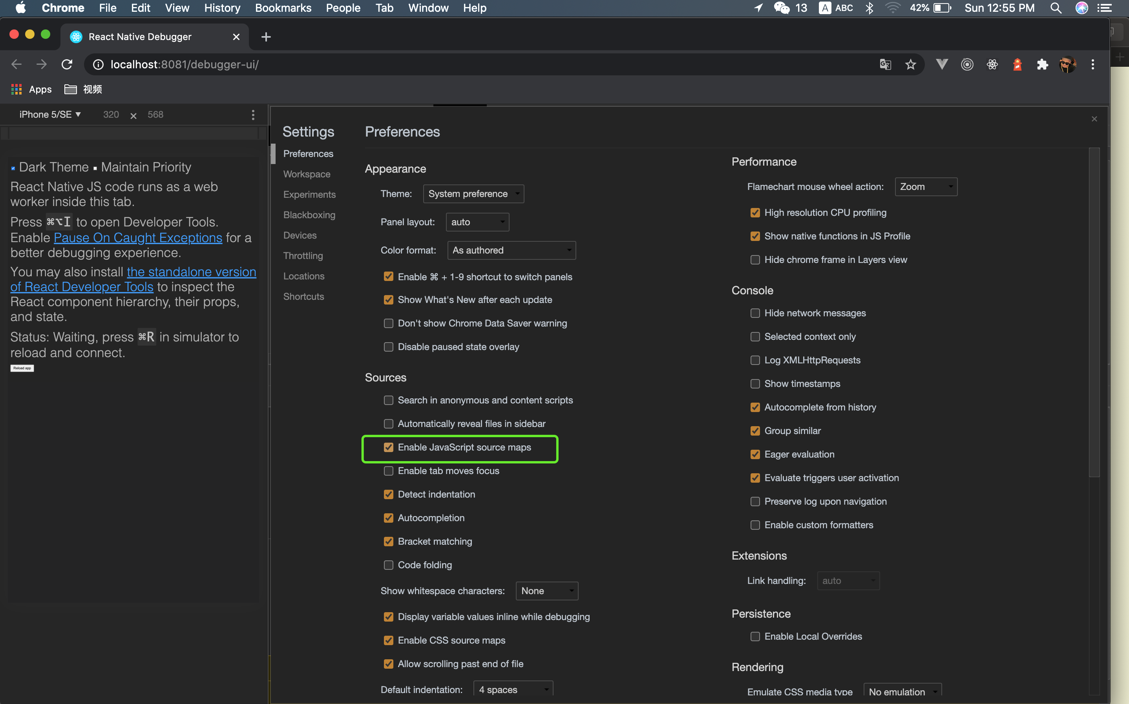Open Siri from the menu bar
This screenshot has height=704, width=1129.
1082,8
